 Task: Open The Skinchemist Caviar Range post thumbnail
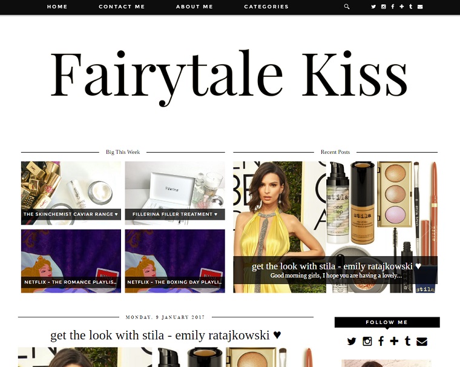point(71,193)
